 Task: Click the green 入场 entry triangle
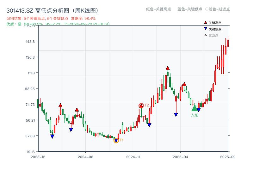tap(194, 108)
